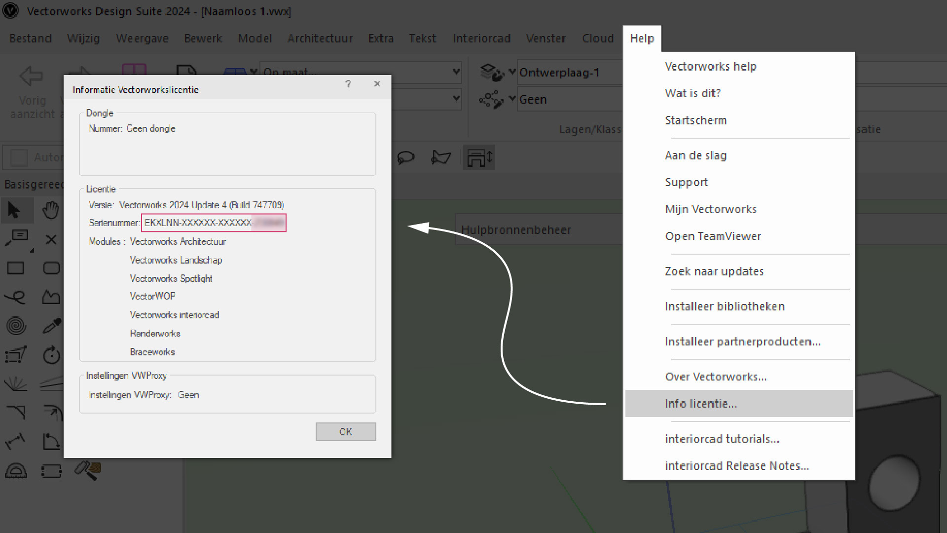The image size is (947, 533).
Task: Choose Vectorworks help from Help menu
Action: pyautogui.click(x=739, y=67)
